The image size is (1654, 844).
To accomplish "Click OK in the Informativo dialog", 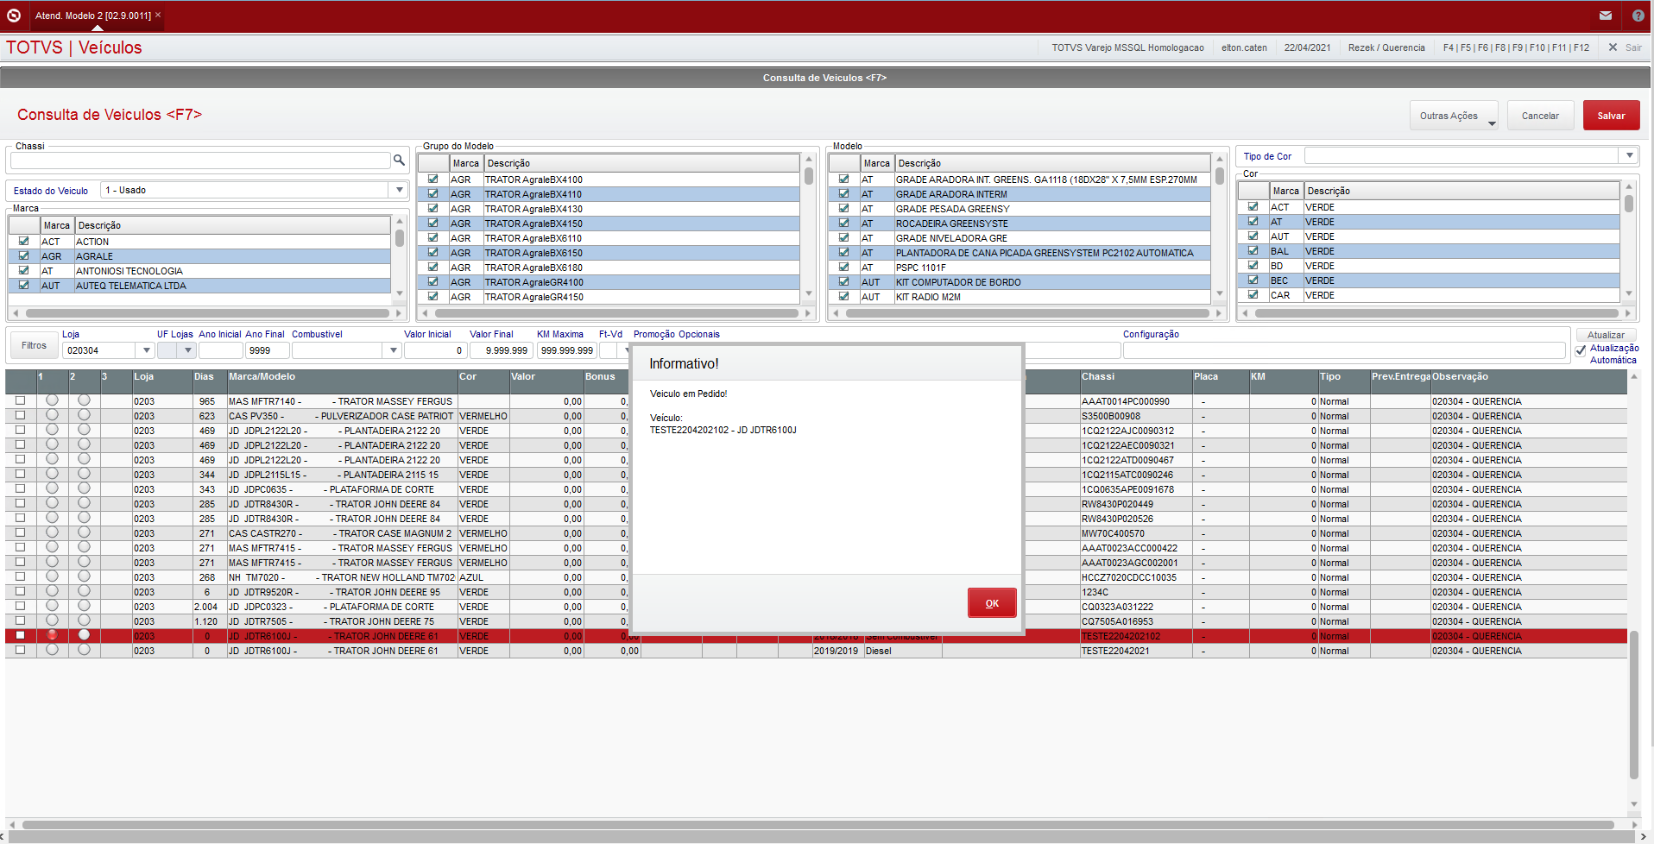I will 992,603.
